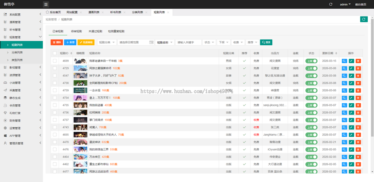Open the 收费 filter dropdown
This screenshot has height=182, width=374.
(238, 42)
